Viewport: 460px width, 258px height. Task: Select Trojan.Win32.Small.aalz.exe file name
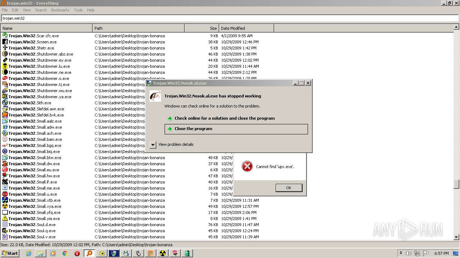point(35,121)
